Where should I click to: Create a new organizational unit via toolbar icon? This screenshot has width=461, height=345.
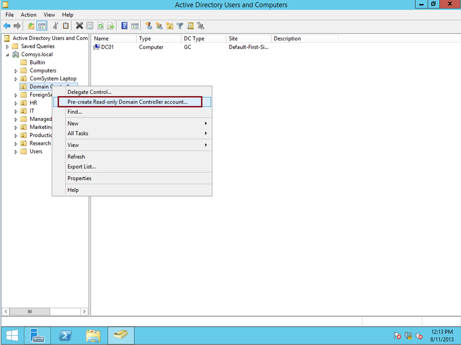pyautogui.click(x=170, y=26)
